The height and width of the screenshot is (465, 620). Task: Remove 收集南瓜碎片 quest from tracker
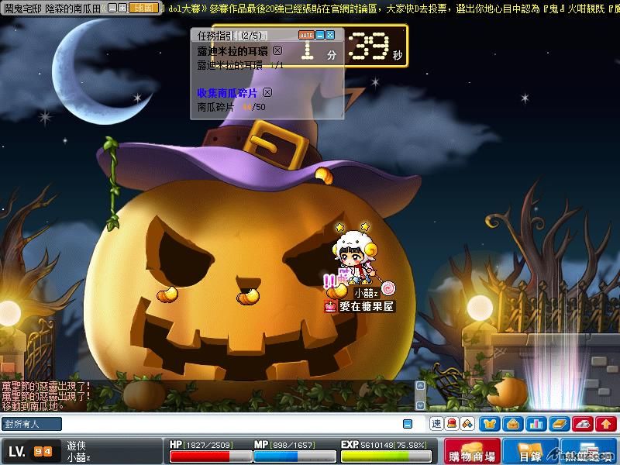pos(267,93)
